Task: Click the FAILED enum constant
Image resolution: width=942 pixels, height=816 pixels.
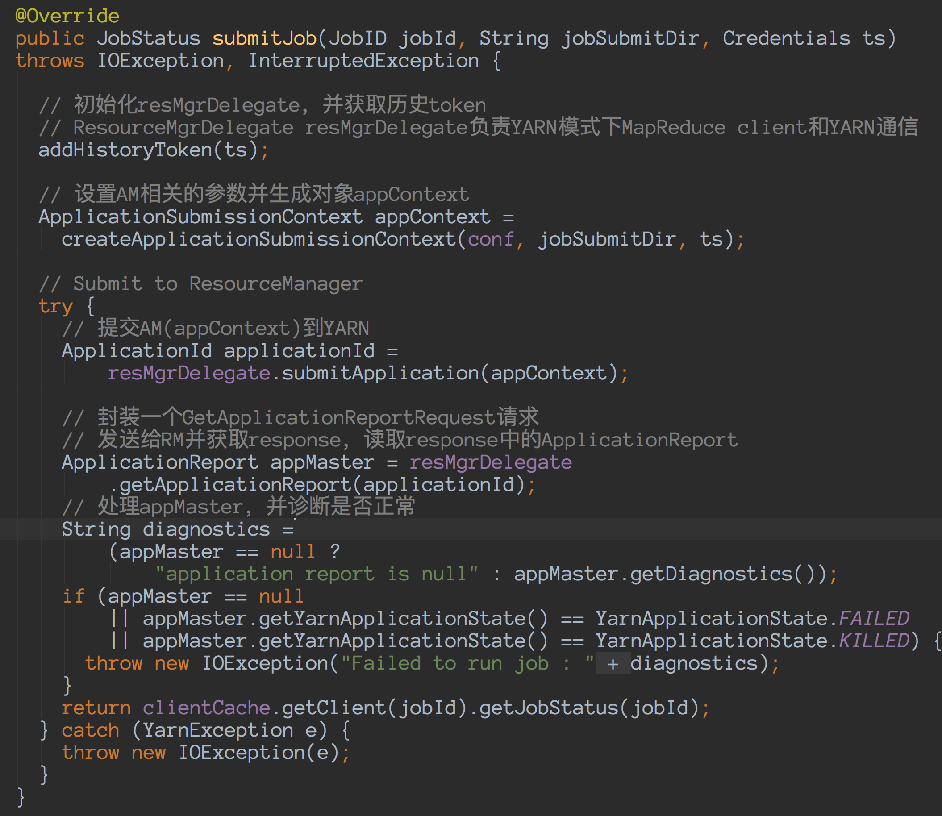Action: point(874,619)
